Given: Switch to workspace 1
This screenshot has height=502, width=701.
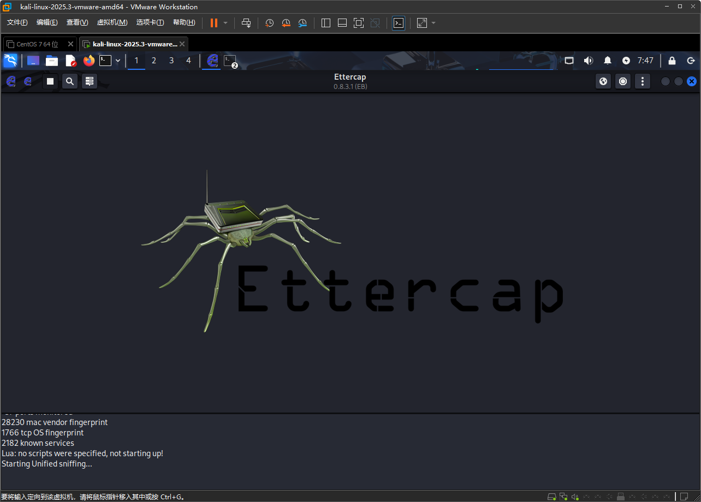Looking at the screenshot, I should click(x=136, y=61).
